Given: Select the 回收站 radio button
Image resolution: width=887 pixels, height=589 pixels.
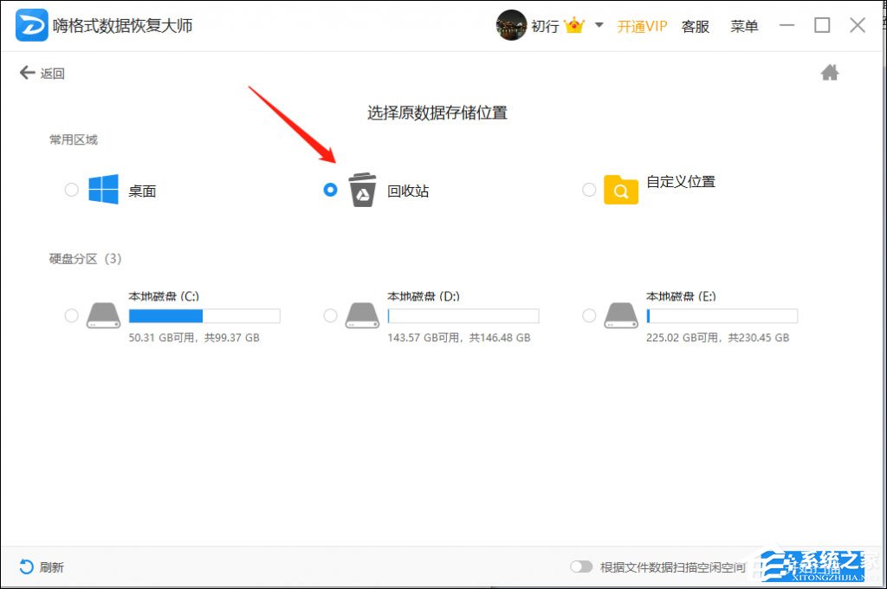Looking at the screenshot, I should point(329,190).
